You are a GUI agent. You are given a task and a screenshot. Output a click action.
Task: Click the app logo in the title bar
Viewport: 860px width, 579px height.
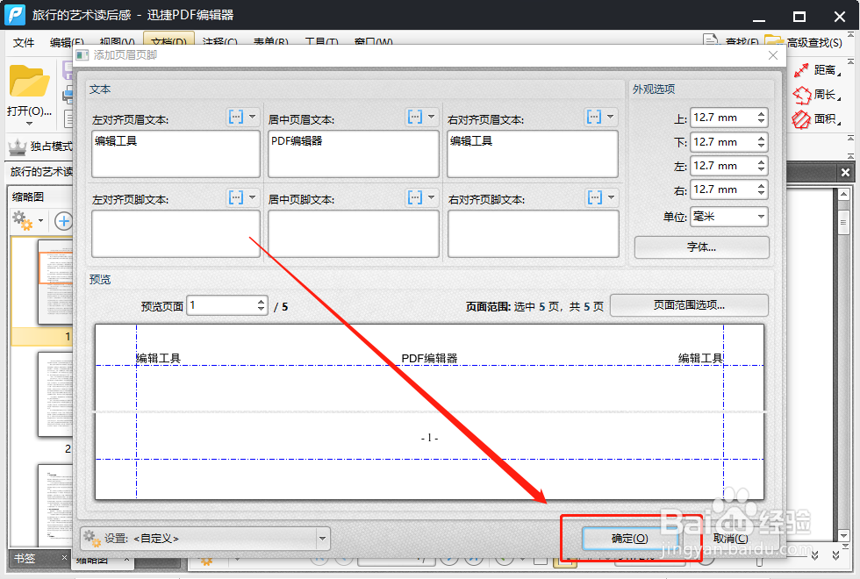click(x=15, y=15)
